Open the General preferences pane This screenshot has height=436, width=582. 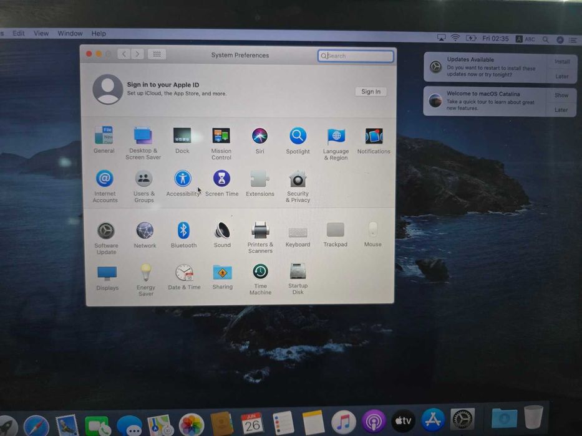(104, 140)
